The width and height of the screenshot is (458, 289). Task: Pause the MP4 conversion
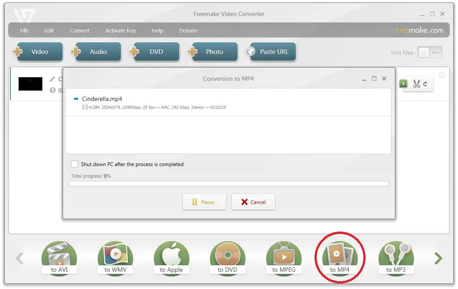[204, 202]
